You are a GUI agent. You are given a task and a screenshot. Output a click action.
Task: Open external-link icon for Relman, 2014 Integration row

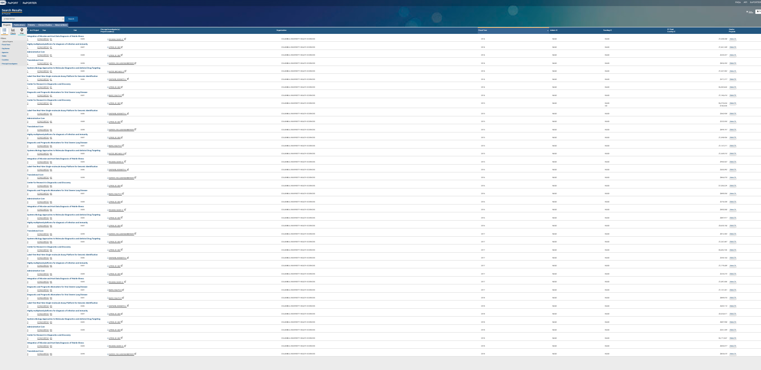[125, 39]
